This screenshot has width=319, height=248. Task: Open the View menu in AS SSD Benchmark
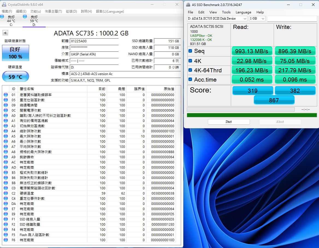tap(213, 12)
